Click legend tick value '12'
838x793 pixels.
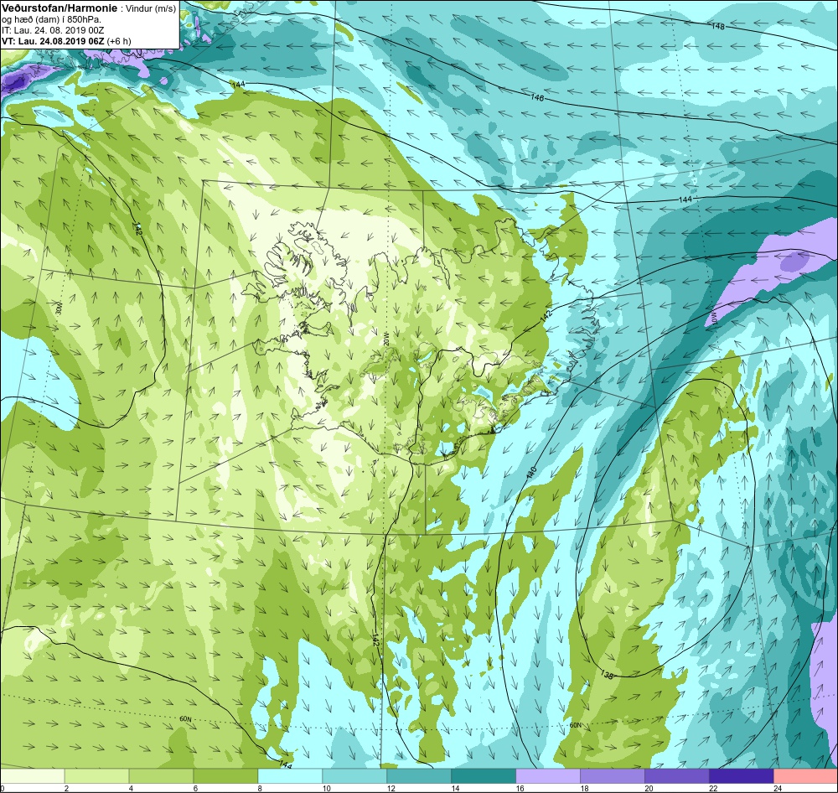coord(391,788)
